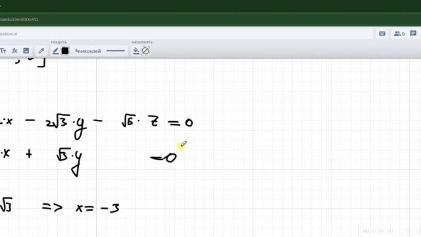Open the black stroke color swatch
Image resolution: width=421 pixels, height=237 pixels.
(x=65, y=51)
